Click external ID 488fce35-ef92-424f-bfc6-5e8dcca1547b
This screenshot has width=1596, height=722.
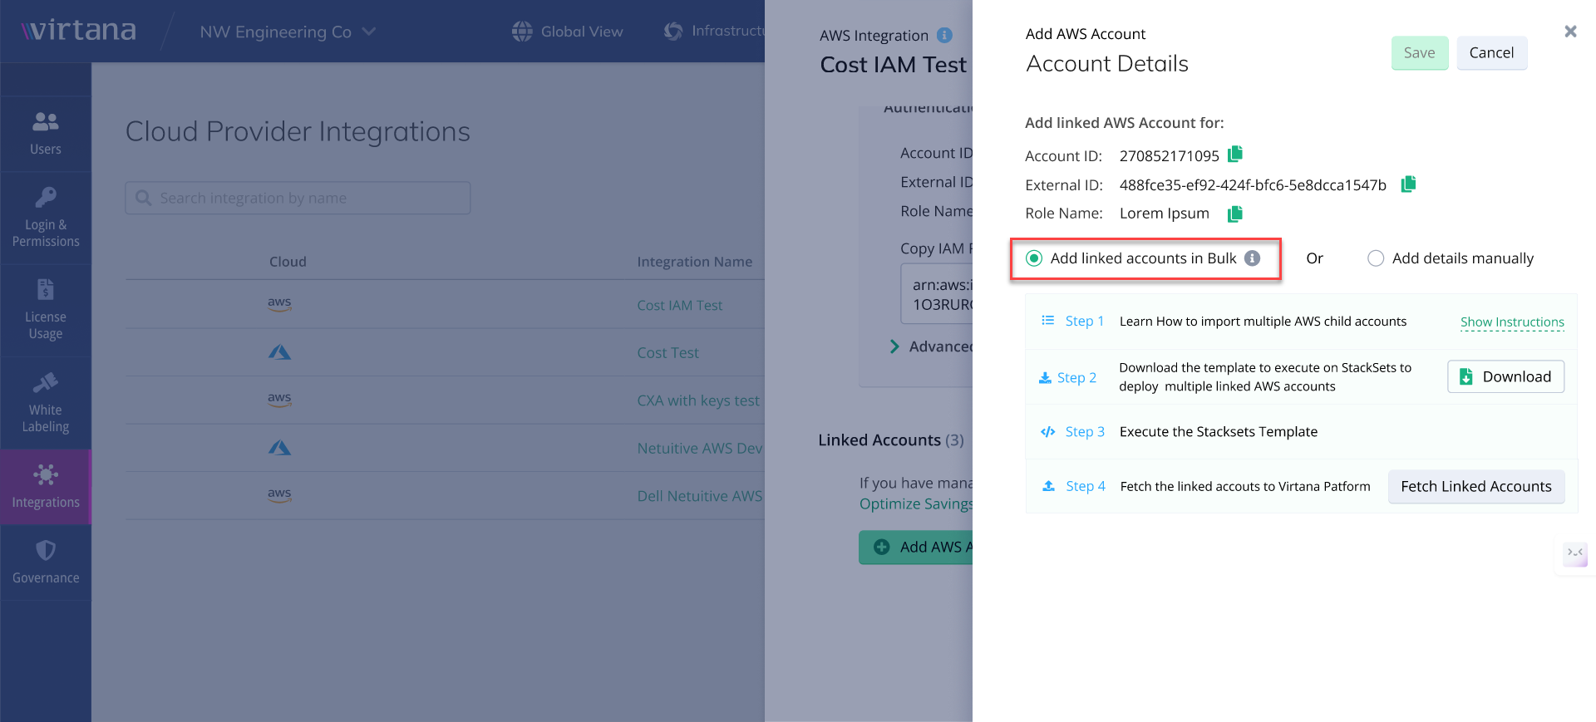(x=1253, y=184)
